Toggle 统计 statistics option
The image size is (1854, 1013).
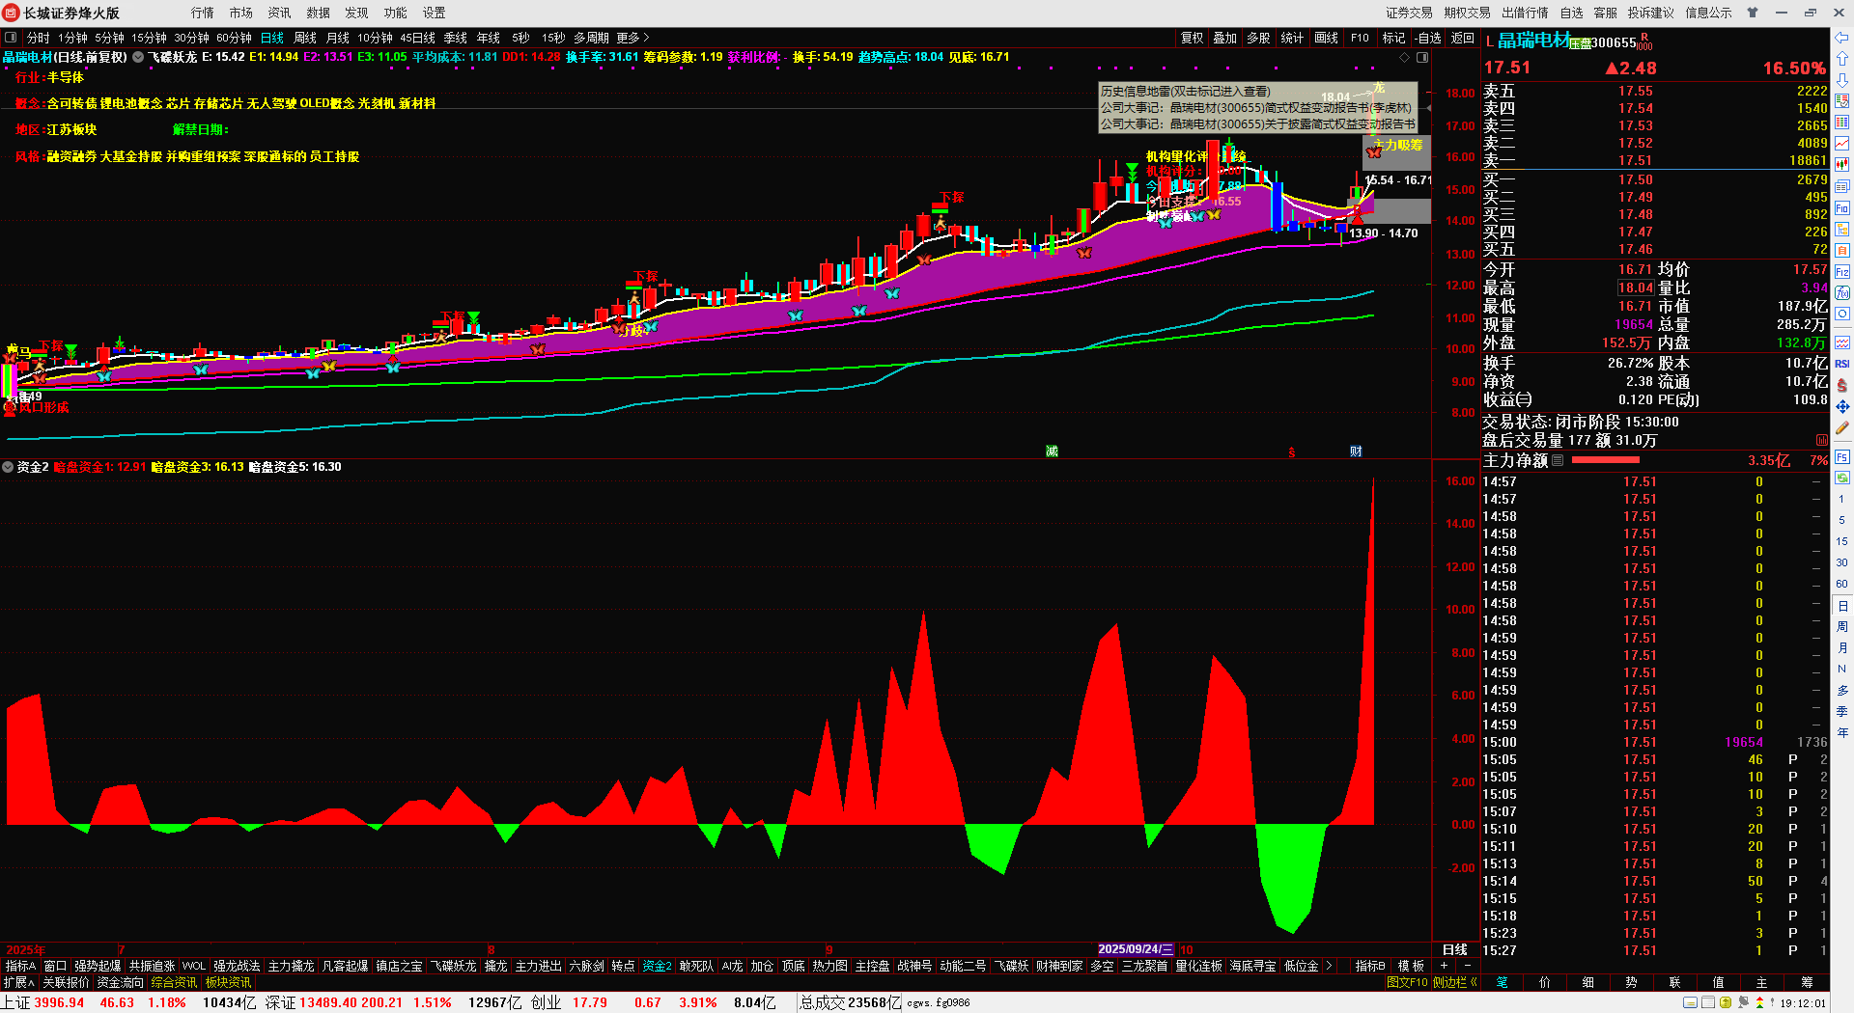(x=1292, y=38)
